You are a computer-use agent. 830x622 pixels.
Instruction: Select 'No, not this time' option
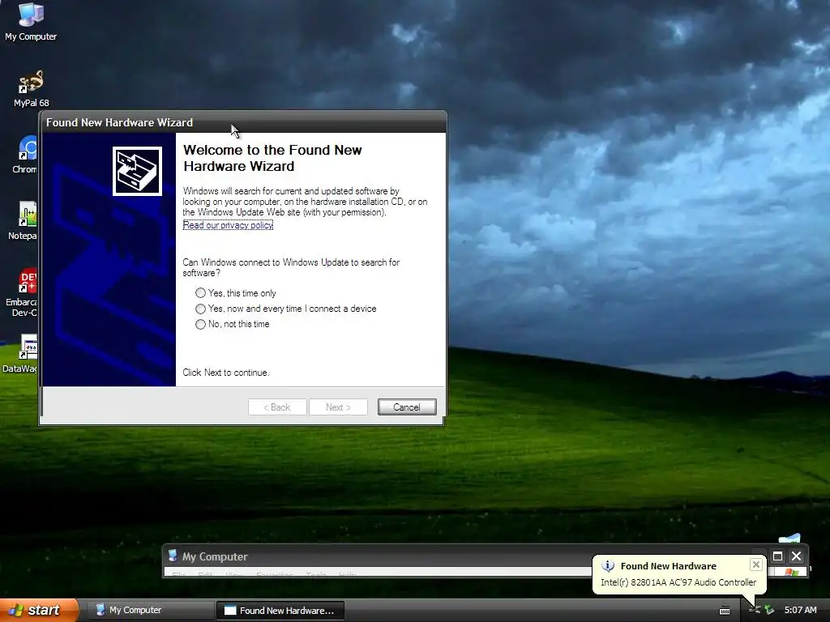233,324
